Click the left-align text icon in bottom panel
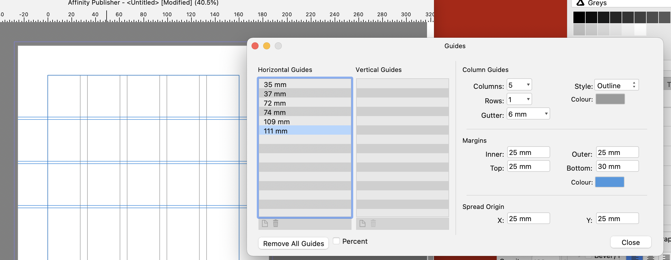The image size is (671, 260). coord(635,258)
